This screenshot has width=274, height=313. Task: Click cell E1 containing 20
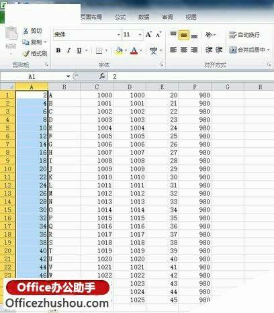(x=162, y=95)
